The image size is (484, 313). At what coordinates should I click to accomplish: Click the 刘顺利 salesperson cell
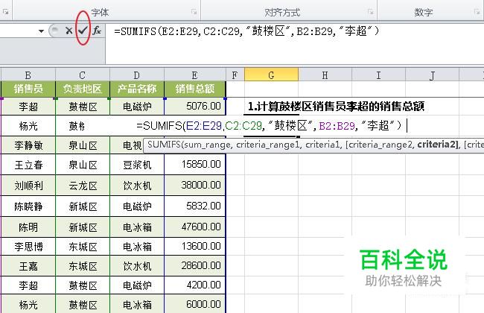tap(28, 185)
